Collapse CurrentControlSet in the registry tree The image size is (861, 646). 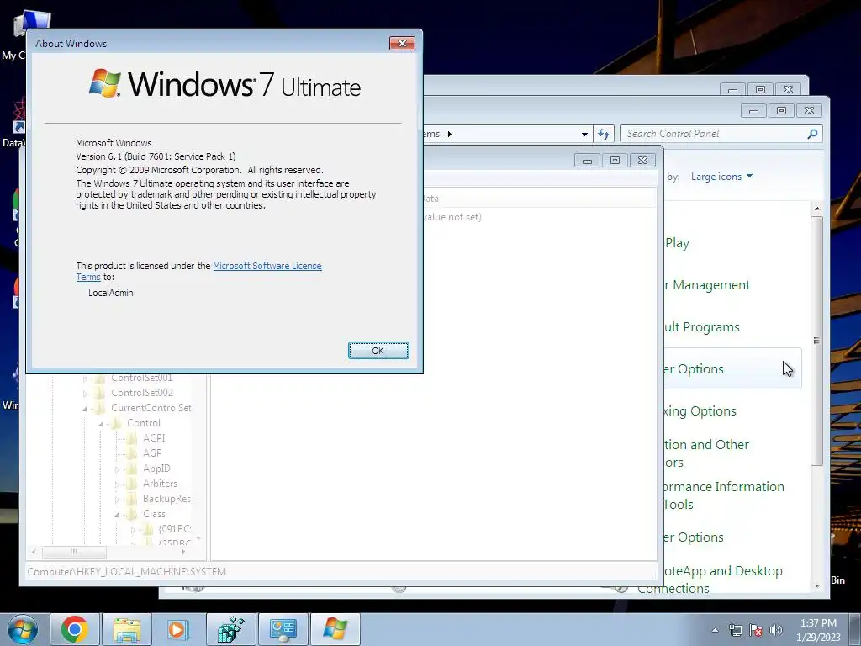85,408
